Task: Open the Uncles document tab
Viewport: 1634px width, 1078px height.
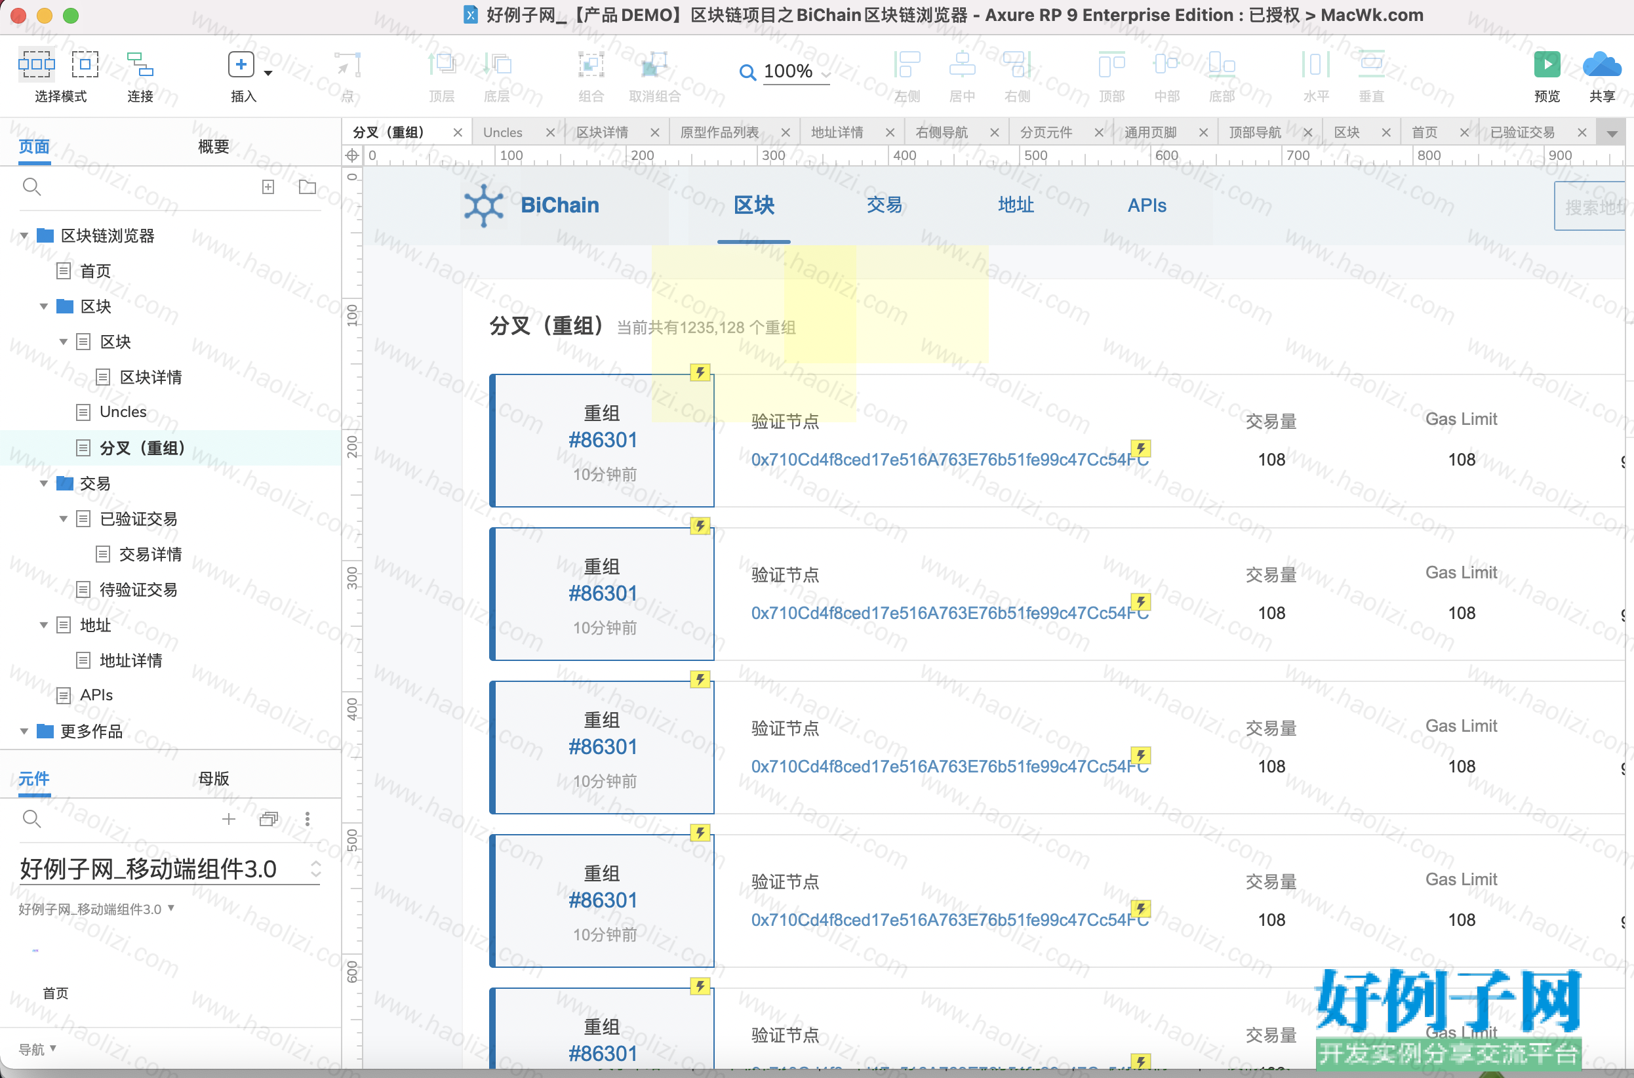Action: click(x=502, y=132)
